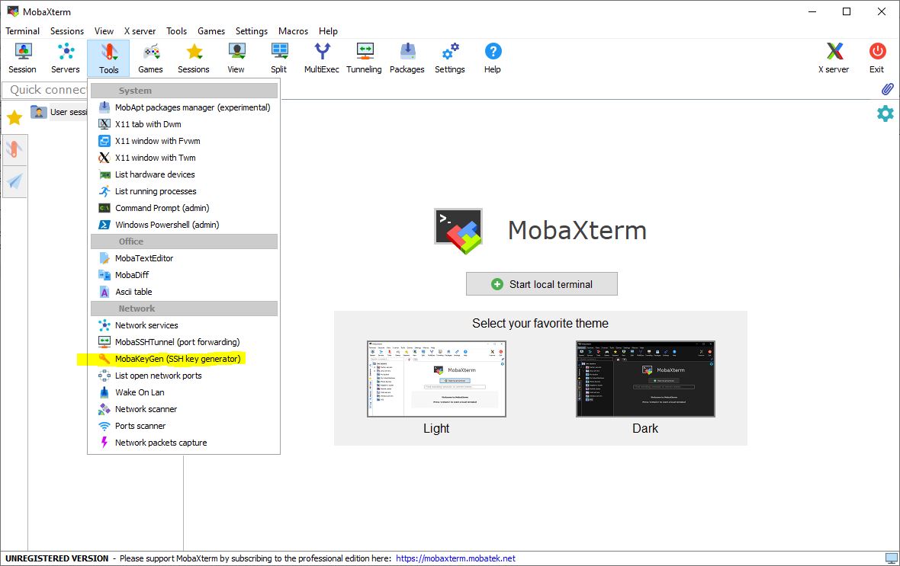Launch Windows Powershell (admin)
Screen dimensions: 900x566
[184, 225]
